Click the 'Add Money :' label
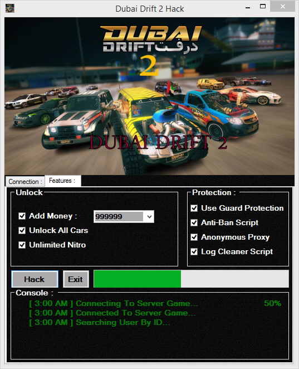The image size is (299, 369). (x=53, y=216)
